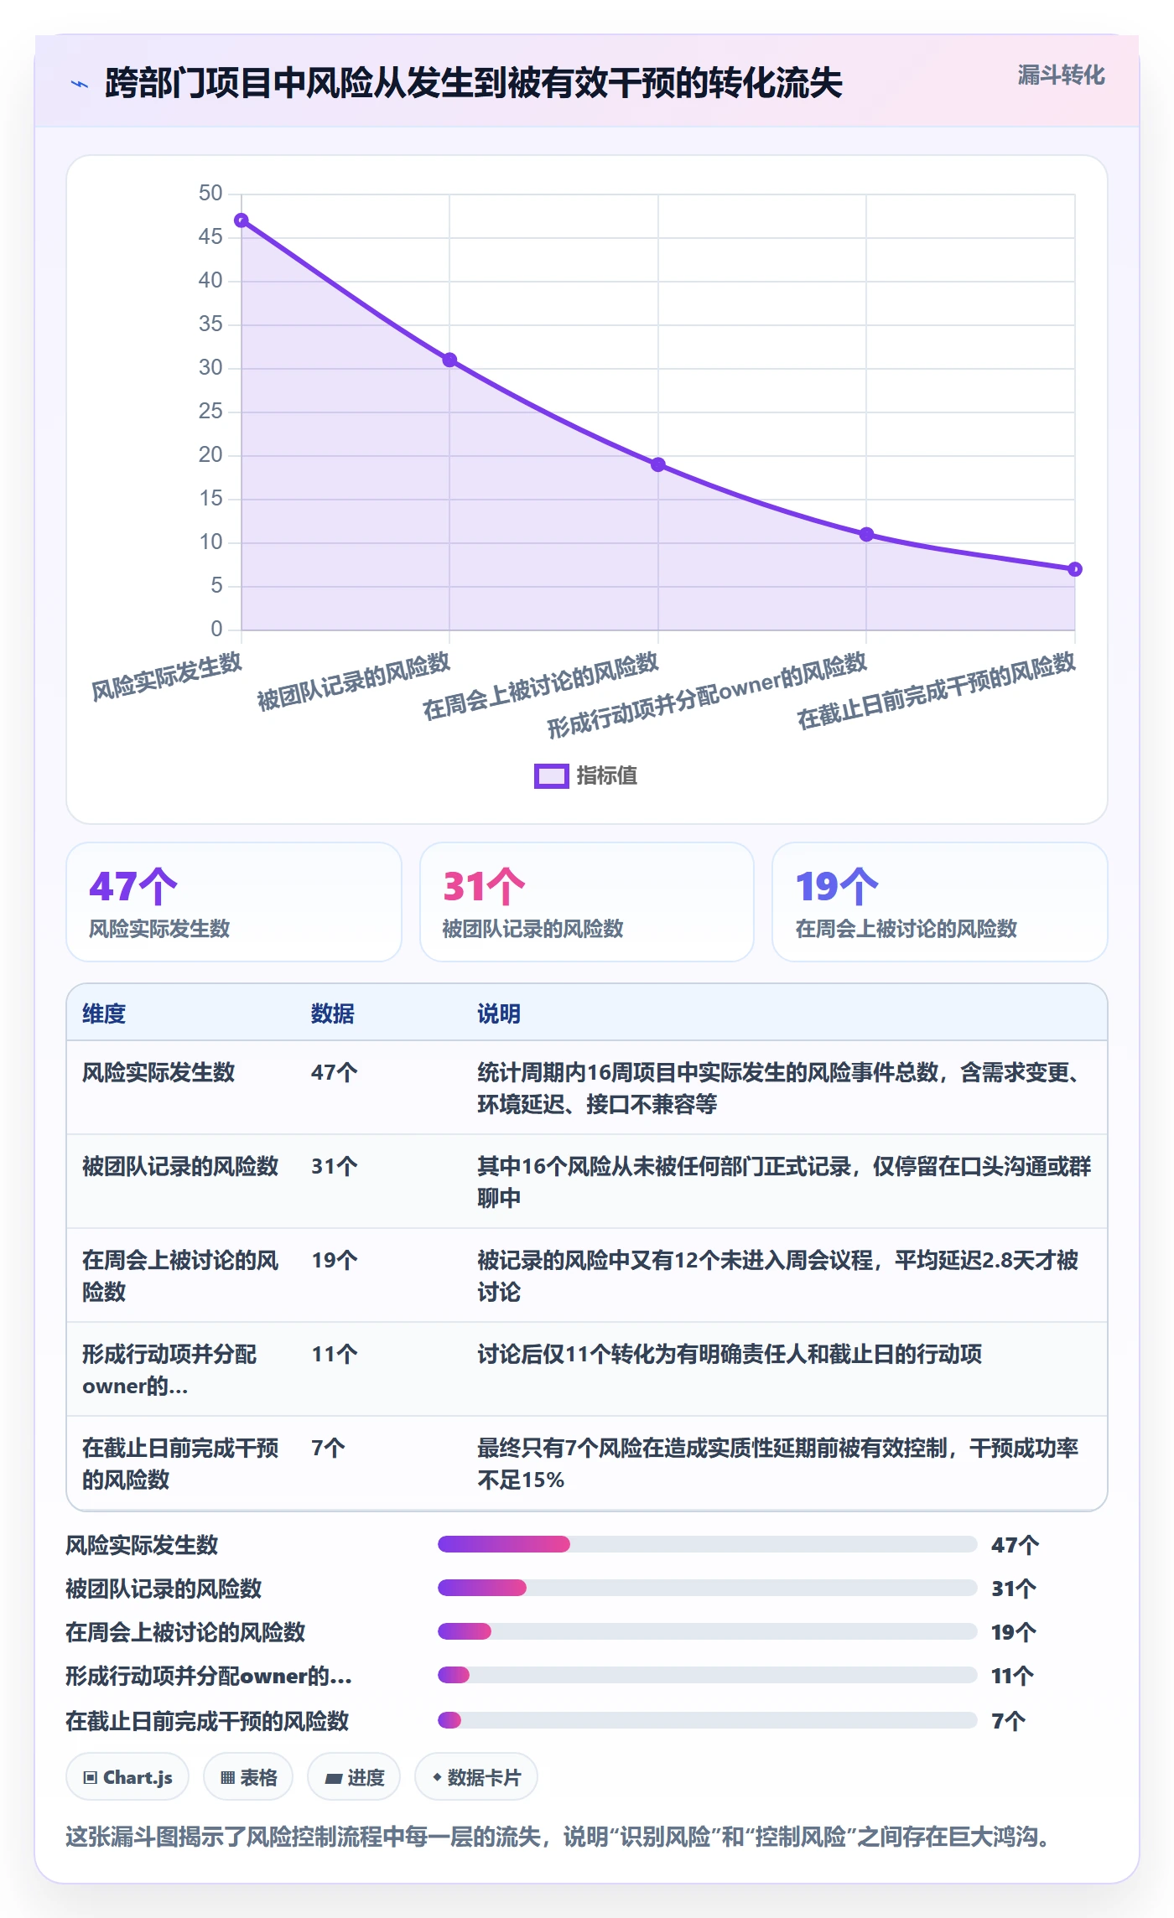The height and width of the screenshot is (1918, 1174).
Task: Select table row 在截止日前完成干预的风险数
Action: click(587, 1464)
